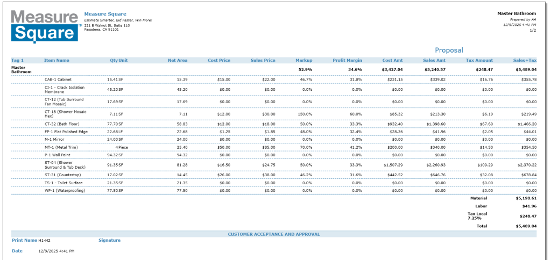Select the Tax Amount column header
551x260 pixels.
(x=479, y=60)
